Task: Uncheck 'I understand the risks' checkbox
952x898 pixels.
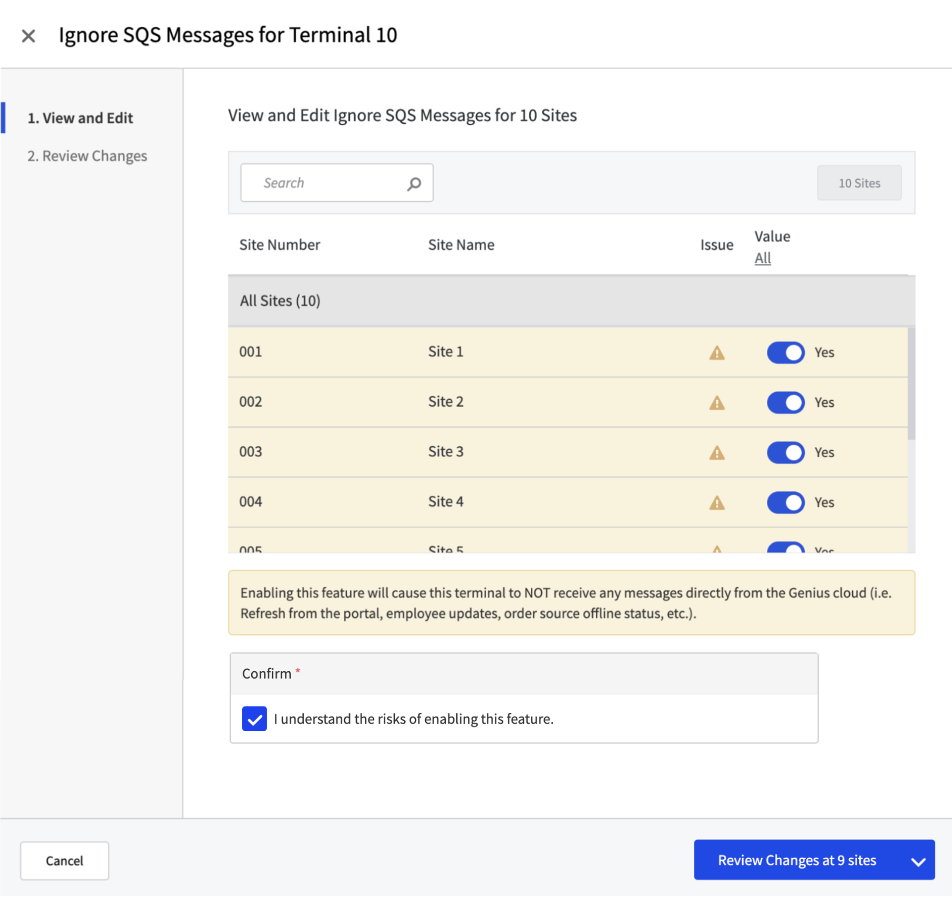Action: coord(254,719)
